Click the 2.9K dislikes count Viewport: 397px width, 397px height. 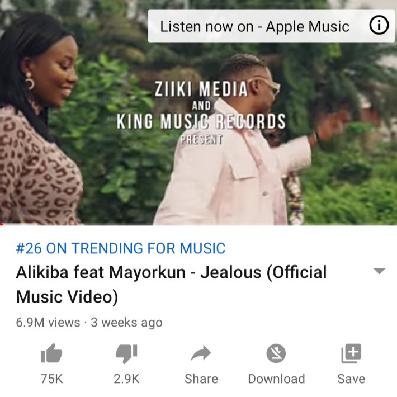(126, 379)
